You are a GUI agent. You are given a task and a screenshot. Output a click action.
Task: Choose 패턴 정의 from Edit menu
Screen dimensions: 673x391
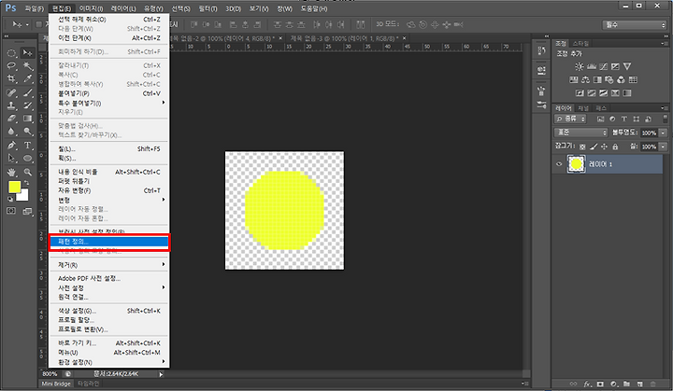[109, 242]
